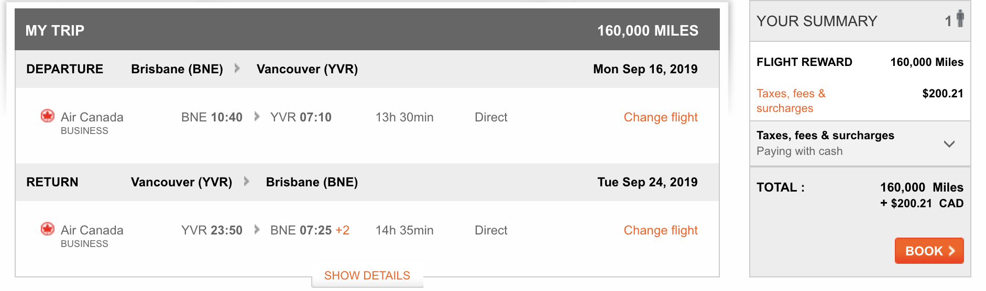Open SHOW DETAILS for the trip
986x291 pixels.
point(367,276)
